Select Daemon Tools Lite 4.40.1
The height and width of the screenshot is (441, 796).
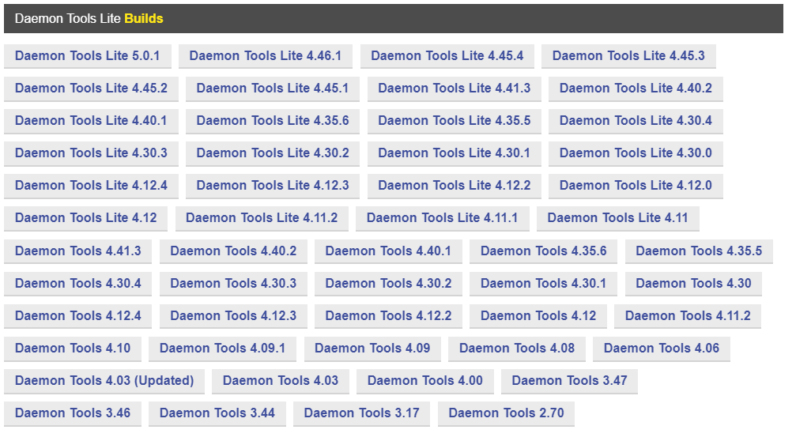(x=91, y=121)
